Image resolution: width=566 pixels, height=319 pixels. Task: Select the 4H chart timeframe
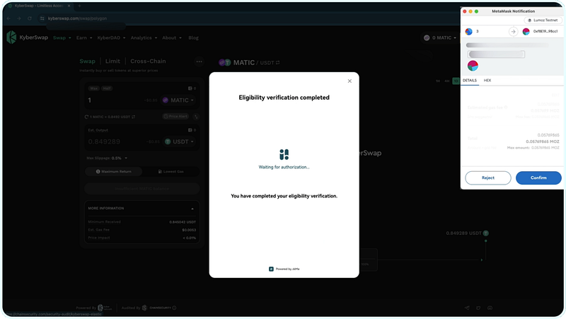click(447, 81)
